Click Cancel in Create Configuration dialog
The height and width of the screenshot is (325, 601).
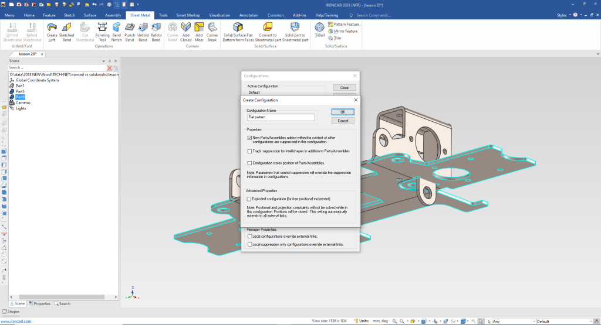pyautogui.click(x=343, y=121)
